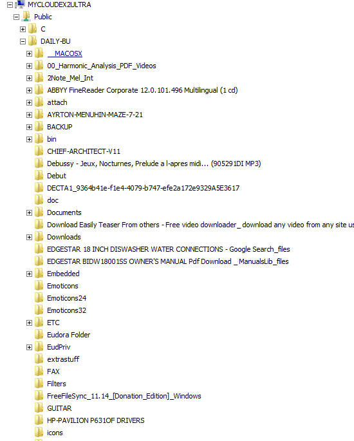The image size is (354, 441).
Task: Select the ABBYY FineReader Corporate folder
Action: pos(142,90)
